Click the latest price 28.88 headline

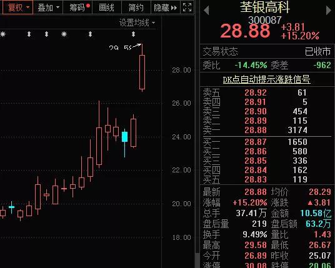click(245, 31)
